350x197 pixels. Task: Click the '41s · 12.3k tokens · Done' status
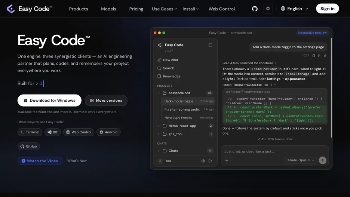click(x=275, y=139)
